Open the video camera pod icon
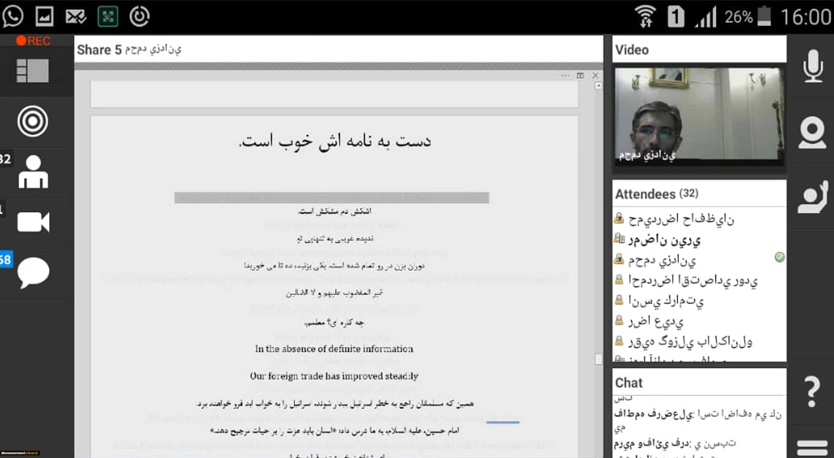Screen dimensions: 834x458 (x=33, y=222)
